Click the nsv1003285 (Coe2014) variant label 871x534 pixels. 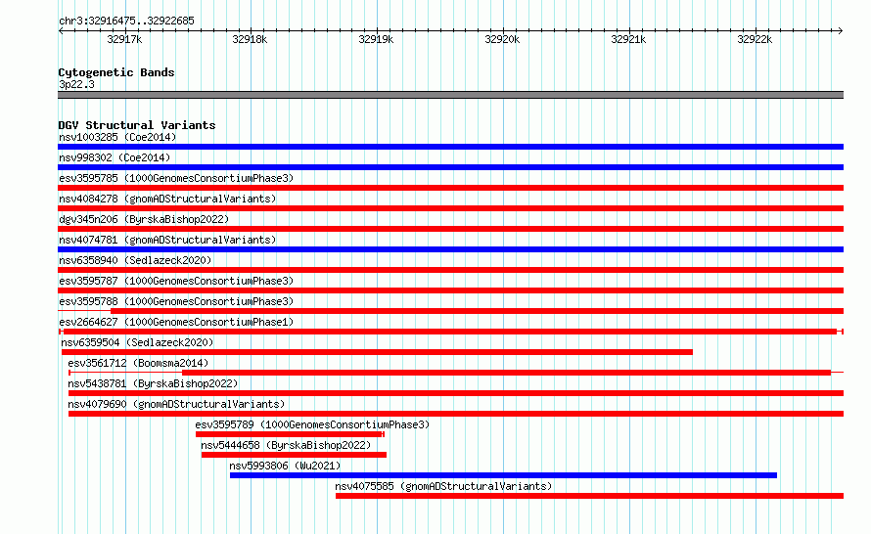pyautogui.click(x=117, y=137)
